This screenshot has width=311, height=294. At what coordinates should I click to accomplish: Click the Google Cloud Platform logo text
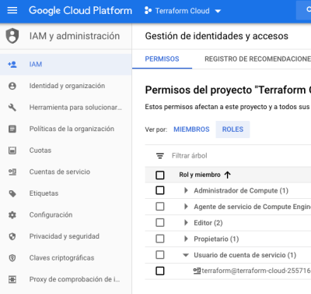[x=80, y=11]
